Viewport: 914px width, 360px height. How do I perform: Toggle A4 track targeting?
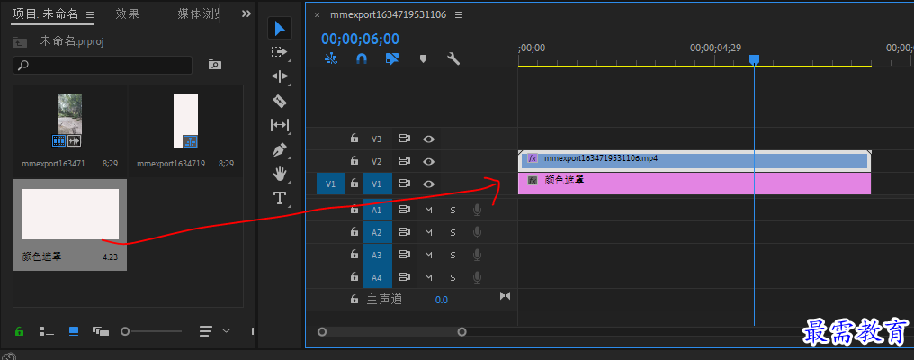coord(377,277)
